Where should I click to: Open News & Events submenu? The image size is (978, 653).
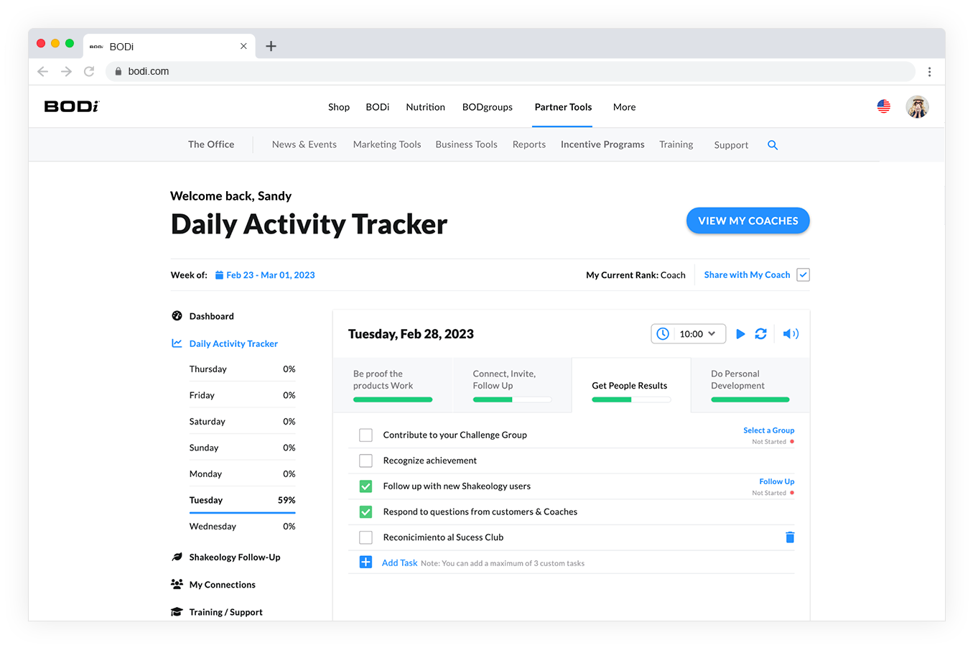pos(304,144)
